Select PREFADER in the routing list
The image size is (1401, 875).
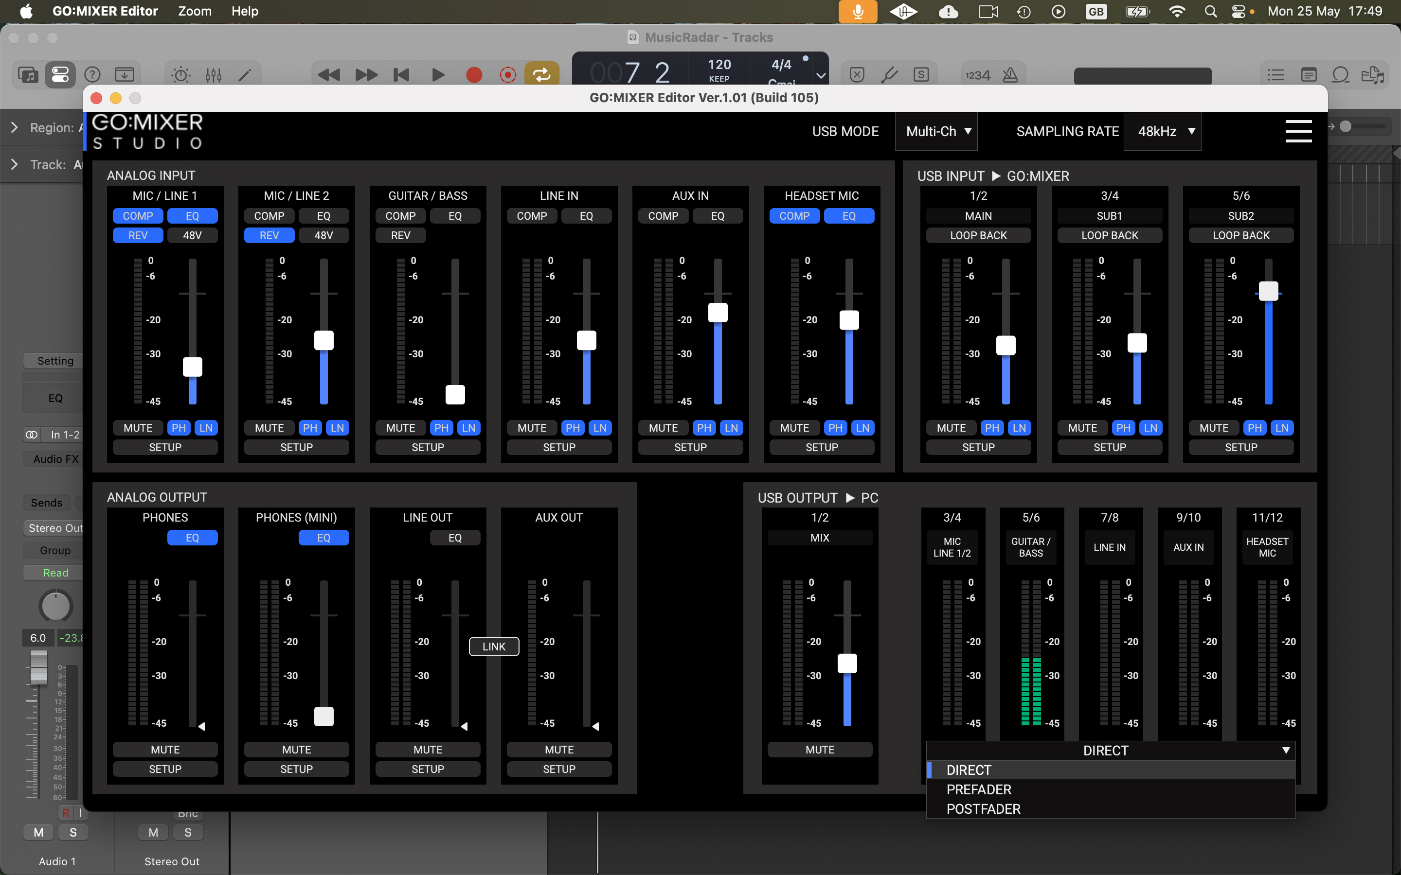(x=1111, y=789)
